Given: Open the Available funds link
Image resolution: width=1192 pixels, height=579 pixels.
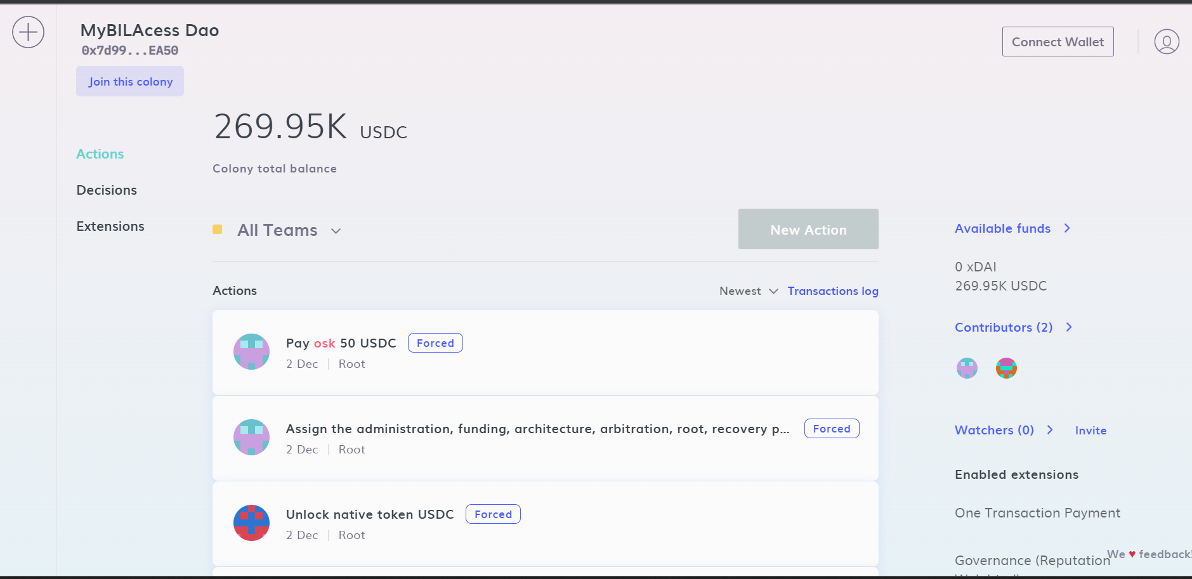Looking at the screenshot, I should pyautogui.click(x=1003, y=228).
